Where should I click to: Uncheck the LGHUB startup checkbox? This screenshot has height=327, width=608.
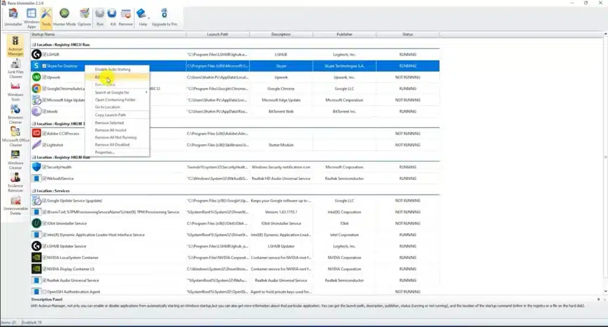45,55
